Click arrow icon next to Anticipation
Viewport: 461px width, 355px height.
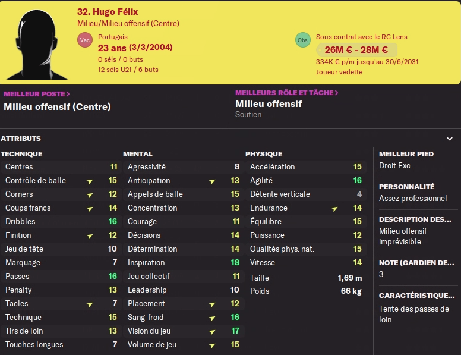212,181
